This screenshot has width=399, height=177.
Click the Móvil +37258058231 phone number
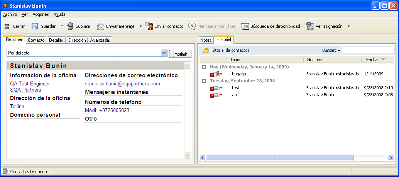coord(108,111)
